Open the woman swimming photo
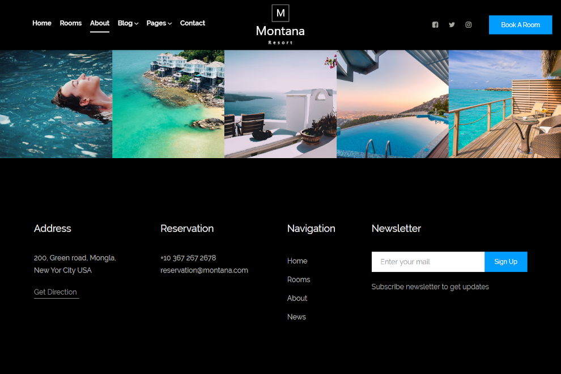 click(x=56, y=104)
